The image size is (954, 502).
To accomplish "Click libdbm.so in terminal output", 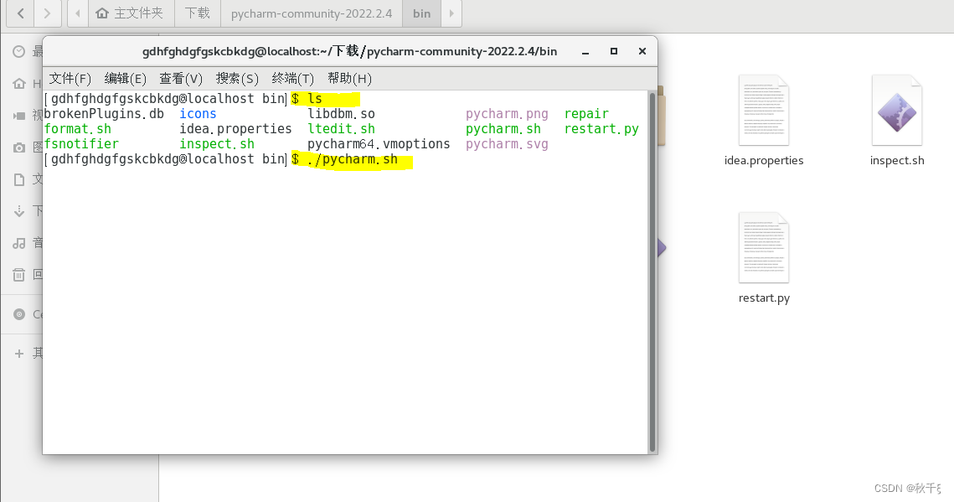I will (x=342, y=114).
